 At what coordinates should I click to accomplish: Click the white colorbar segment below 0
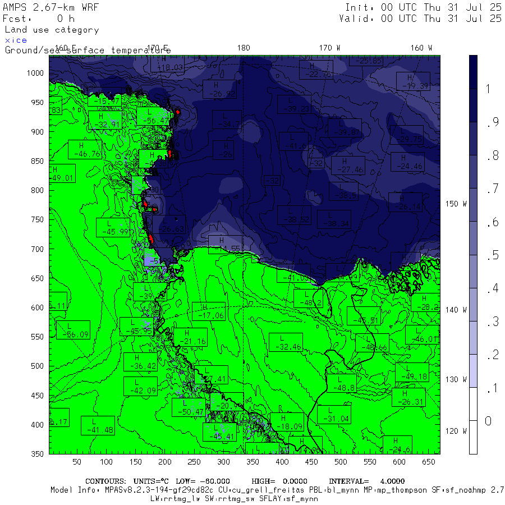pyautogui.click(x=473, y=437)
